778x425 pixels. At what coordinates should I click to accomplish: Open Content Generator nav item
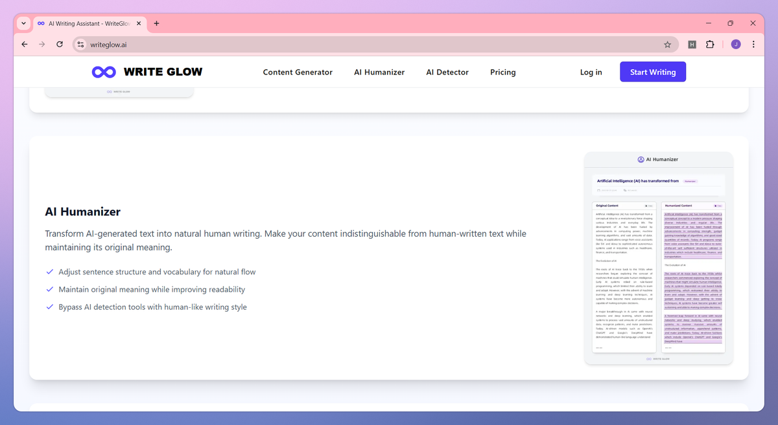298,72
